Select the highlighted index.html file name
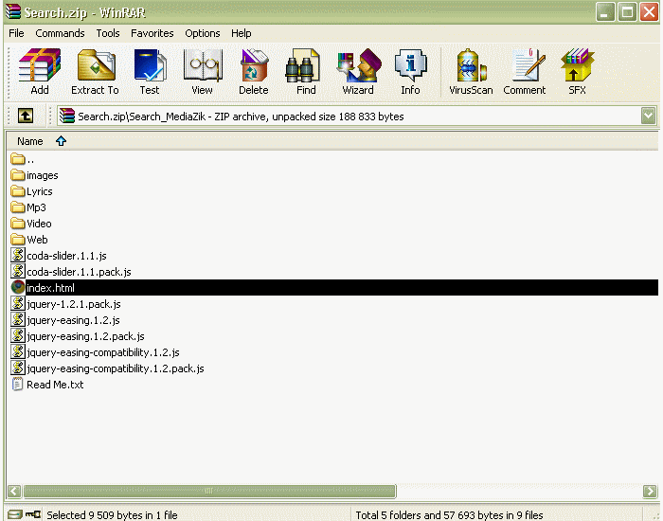The height and width of the screenshot is (521, 663). 50,288
